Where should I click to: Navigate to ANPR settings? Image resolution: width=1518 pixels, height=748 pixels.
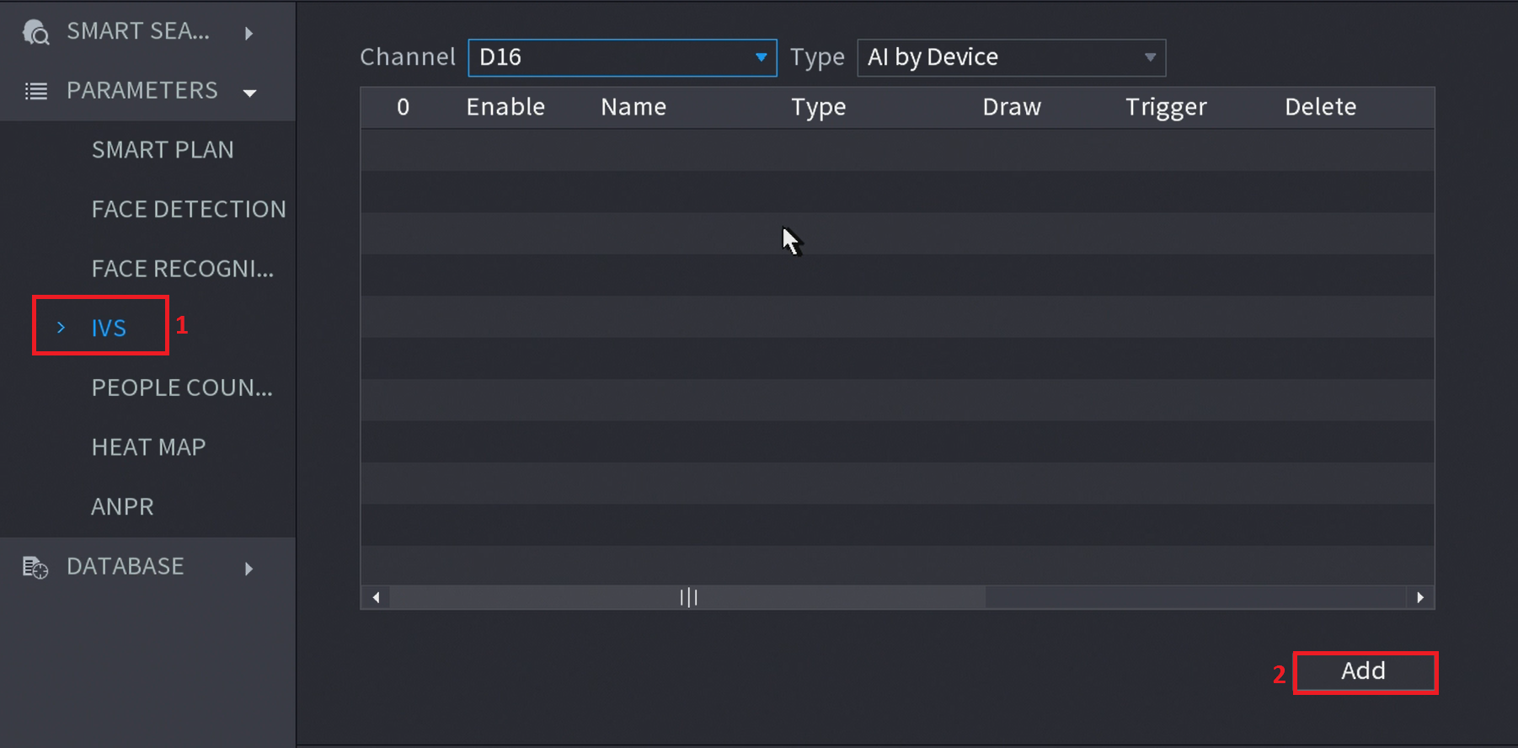coord(122,507)
